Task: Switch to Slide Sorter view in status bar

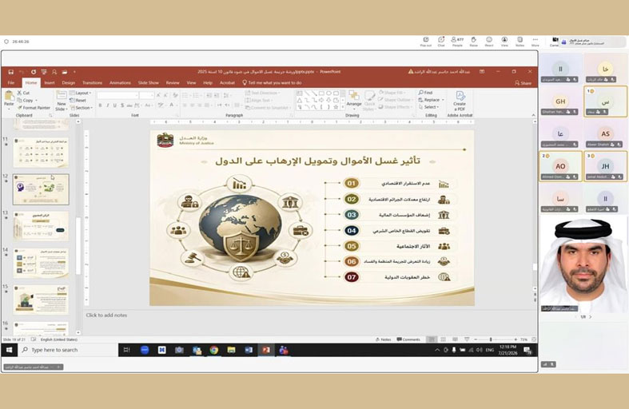Action: [x=444, y=340]
